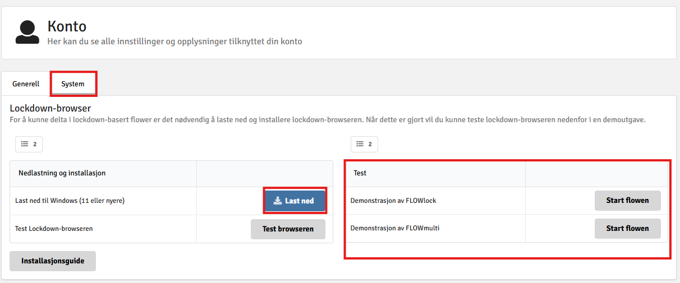Click the list count badge above Test table

pyautogui.click(x=364, y=144)
